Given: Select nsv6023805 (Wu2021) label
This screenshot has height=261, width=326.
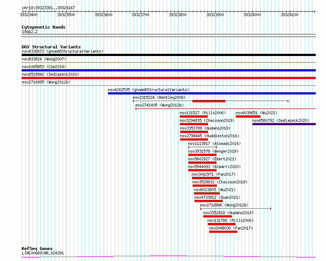Looking at the screenshot, I should point(215,190).
